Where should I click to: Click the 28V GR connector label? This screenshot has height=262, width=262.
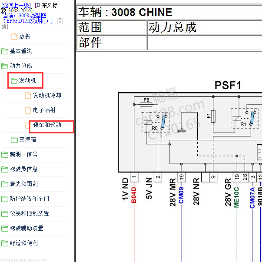(x=228, y=192)
